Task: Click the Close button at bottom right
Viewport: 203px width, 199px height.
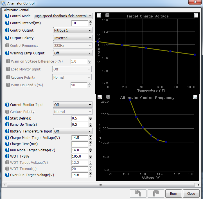Action: pos(191,193)
